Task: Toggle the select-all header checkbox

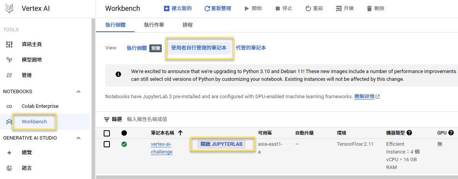Action: click(x=107, y=133)
